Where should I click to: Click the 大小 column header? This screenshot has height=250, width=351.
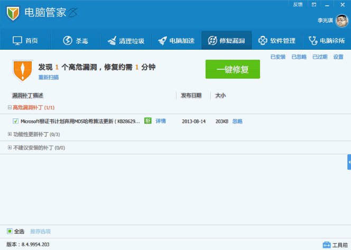click(220, 96)
